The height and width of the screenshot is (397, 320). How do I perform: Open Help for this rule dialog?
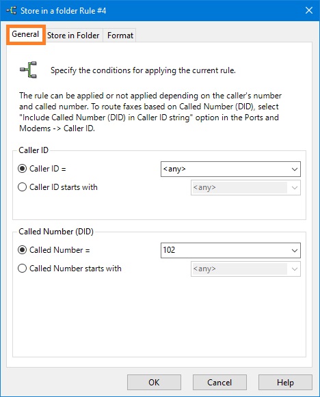[x=285, y=383]
